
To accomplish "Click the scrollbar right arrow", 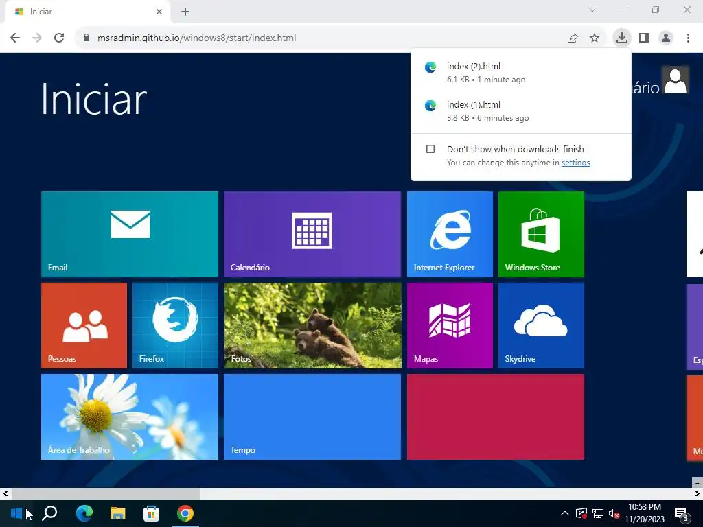I will click(698, 494).
